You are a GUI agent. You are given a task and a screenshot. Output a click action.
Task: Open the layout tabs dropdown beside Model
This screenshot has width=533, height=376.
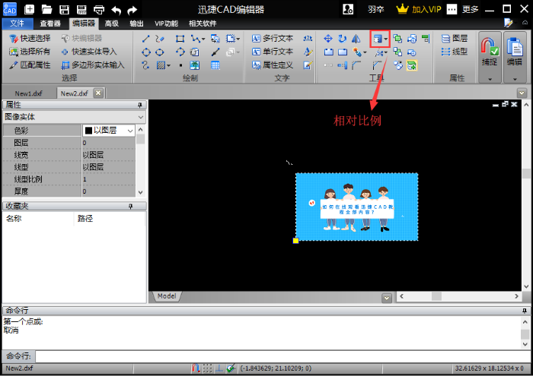387,298
